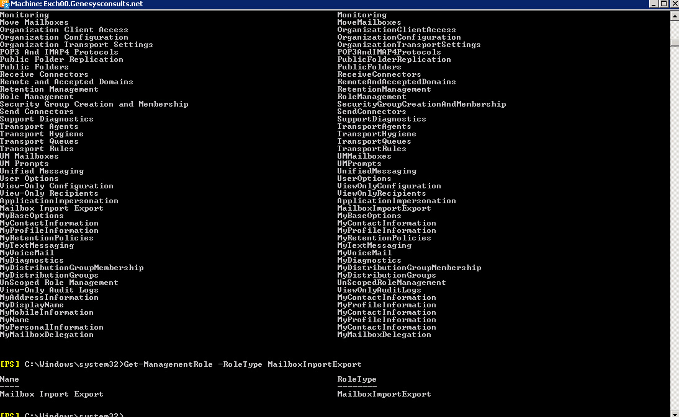
Task: Click the ViewOnlyAuditLogs role type value
Action: [379, 290]
